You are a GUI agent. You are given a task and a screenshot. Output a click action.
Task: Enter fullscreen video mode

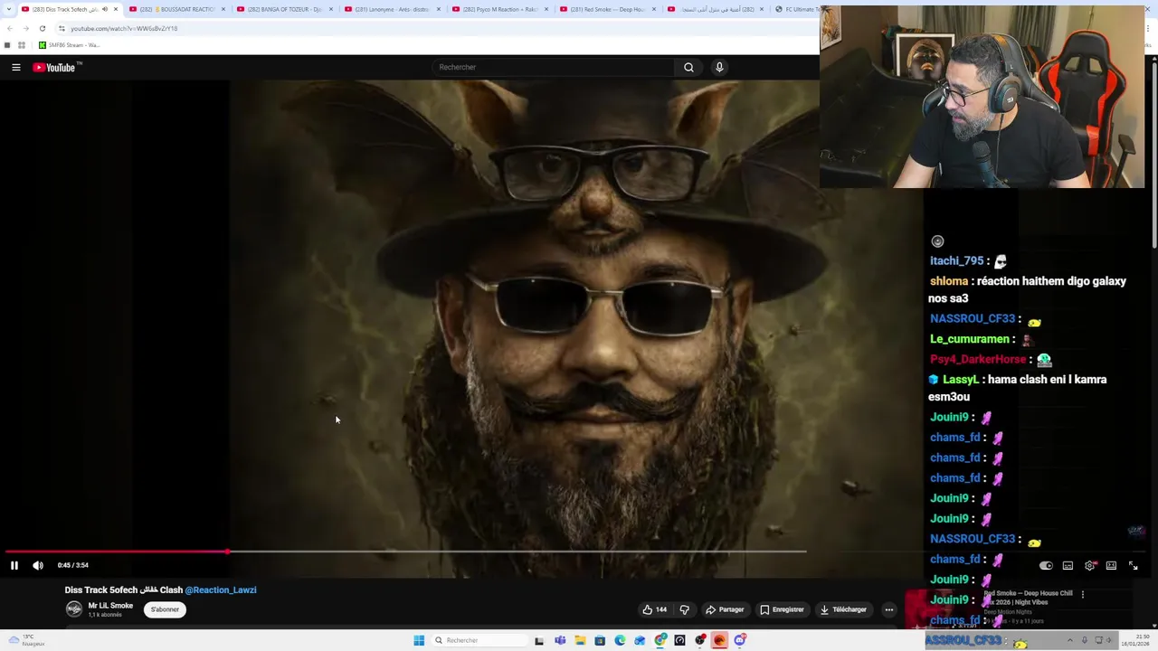tap(1133, 565)
